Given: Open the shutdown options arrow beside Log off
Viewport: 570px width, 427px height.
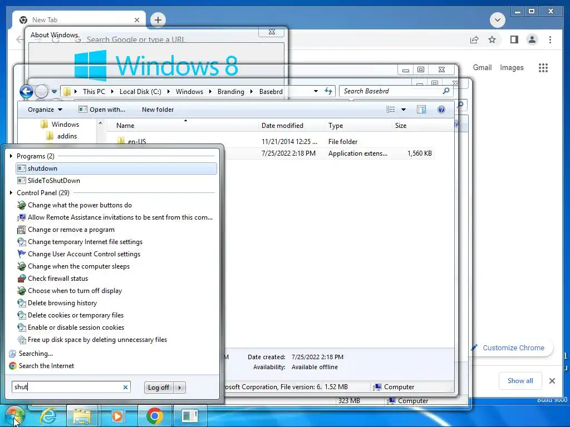Looking at the screenshot, I should [180, 388].
